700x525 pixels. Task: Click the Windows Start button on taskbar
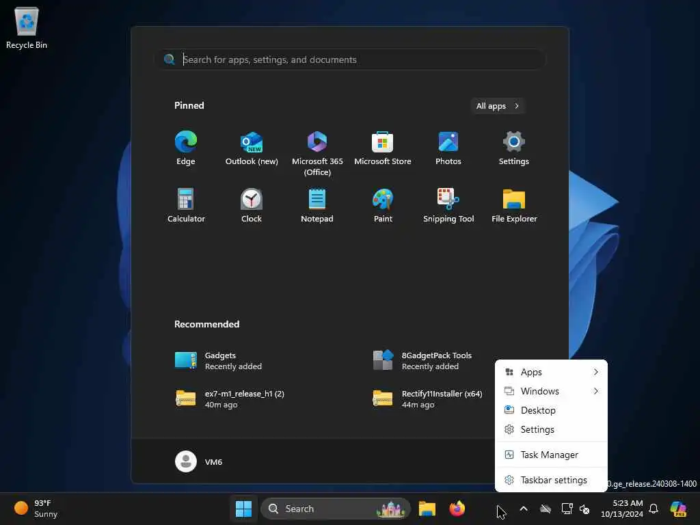click(244, 509)
